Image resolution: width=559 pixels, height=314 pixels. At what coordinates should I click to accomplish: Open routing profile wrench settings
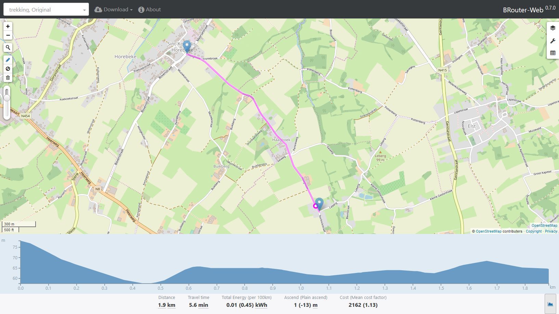[x=552, y=41]
